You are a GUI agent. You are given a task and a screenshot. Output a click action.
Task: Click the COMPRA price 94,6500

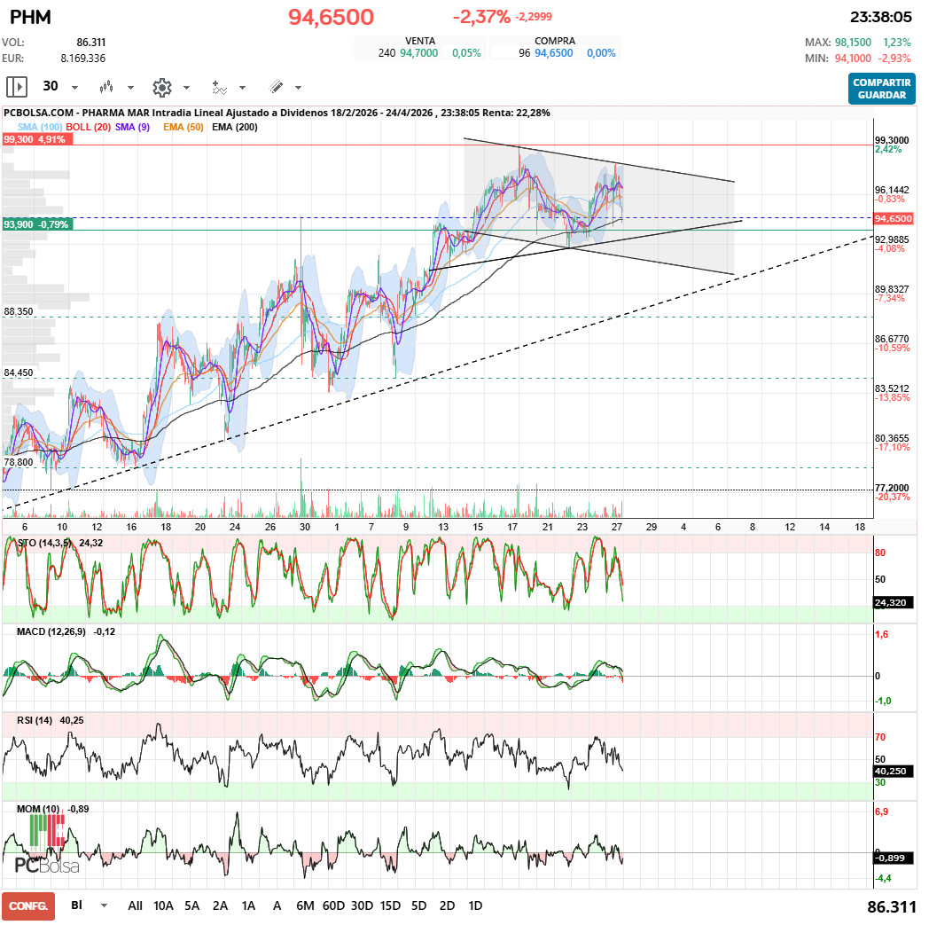tap(554, 52)
